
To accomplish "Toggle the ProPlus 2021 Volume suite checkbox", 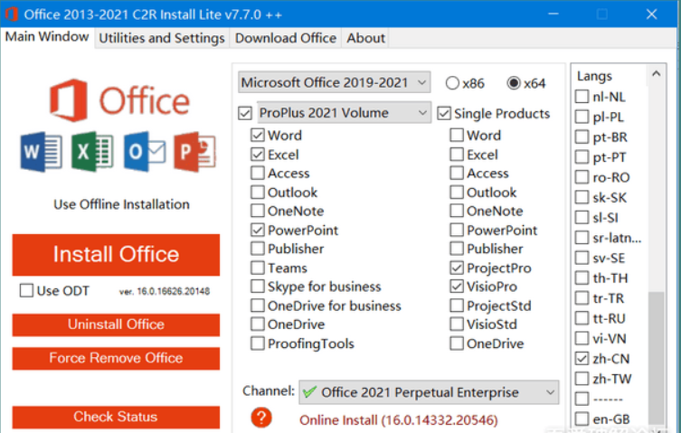I will pos(245,113).
